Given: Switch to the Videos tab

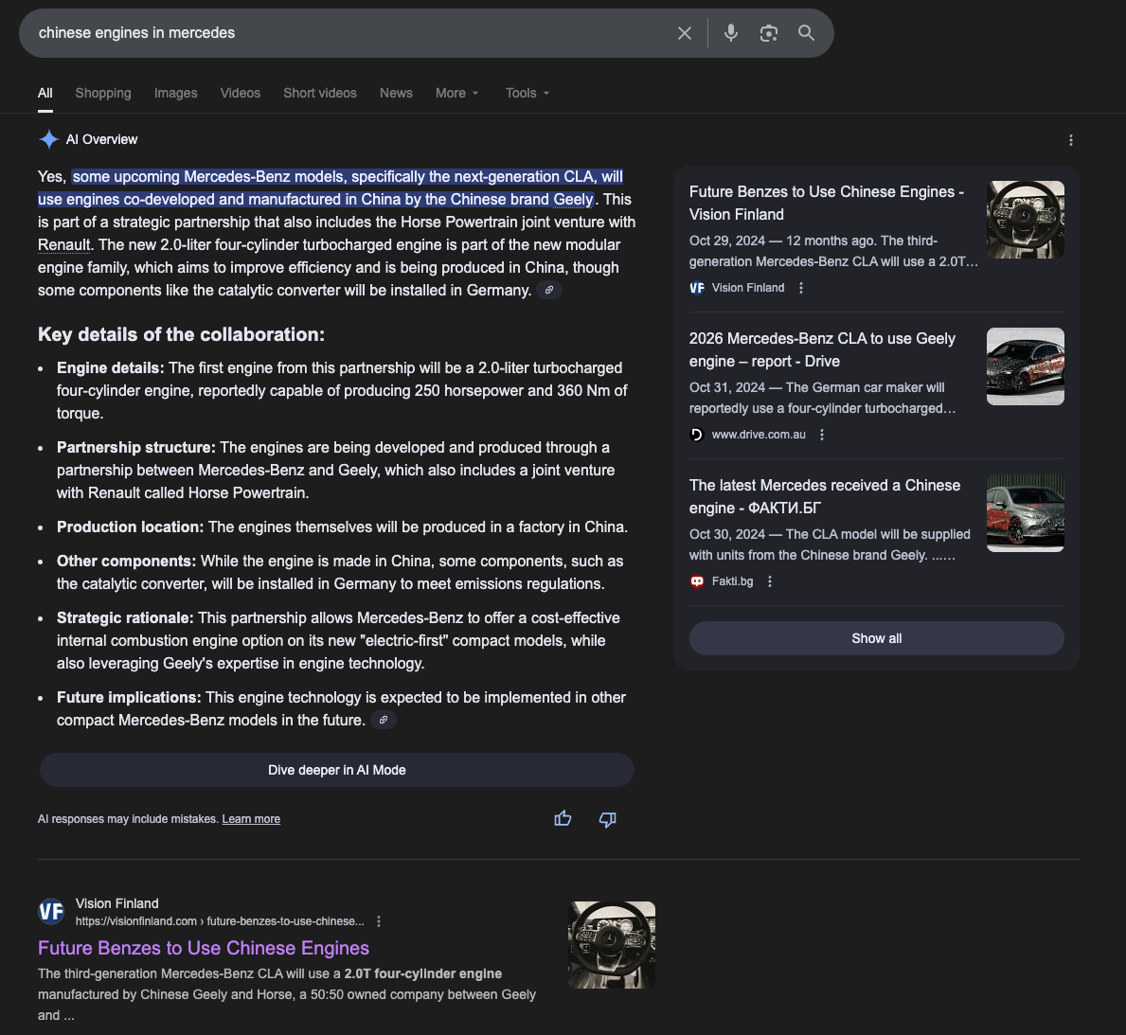Looking at the screenshot, I should pos(241,94).
